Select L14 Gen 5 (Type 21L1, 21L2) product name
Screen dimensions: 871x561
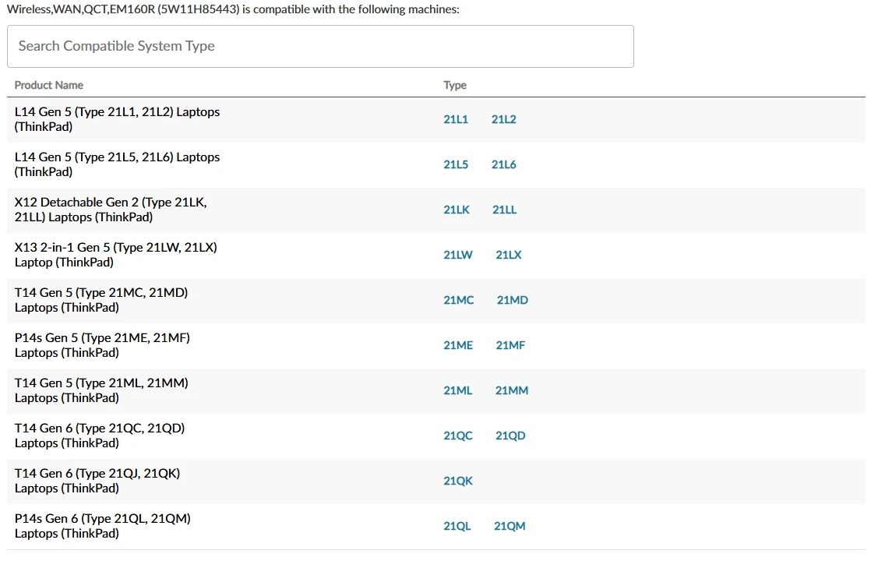[117, 119]
